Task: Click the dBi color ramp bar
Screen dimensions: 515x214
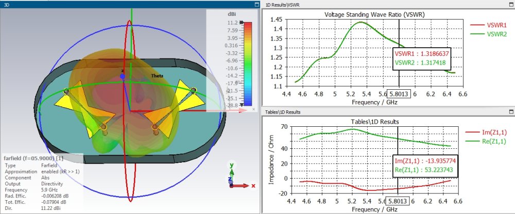Action: 248,64
